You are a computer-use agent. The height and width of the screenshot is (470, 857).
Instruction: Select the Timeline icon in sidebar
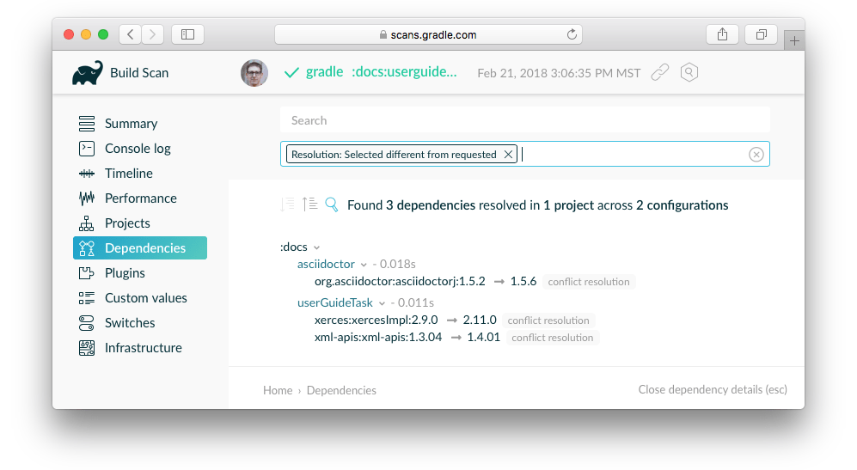click(86, 174)
